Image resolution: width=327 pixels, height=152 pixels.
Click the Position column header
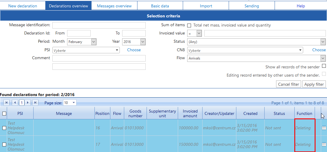pos(102,114)
